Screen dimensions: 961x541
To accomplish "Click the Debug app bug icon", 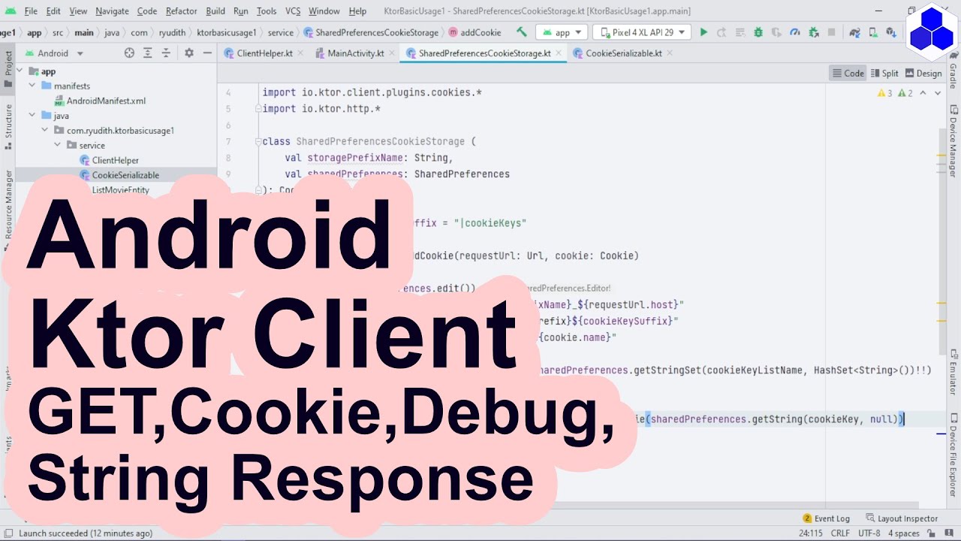I will click(x=758, y=32).
